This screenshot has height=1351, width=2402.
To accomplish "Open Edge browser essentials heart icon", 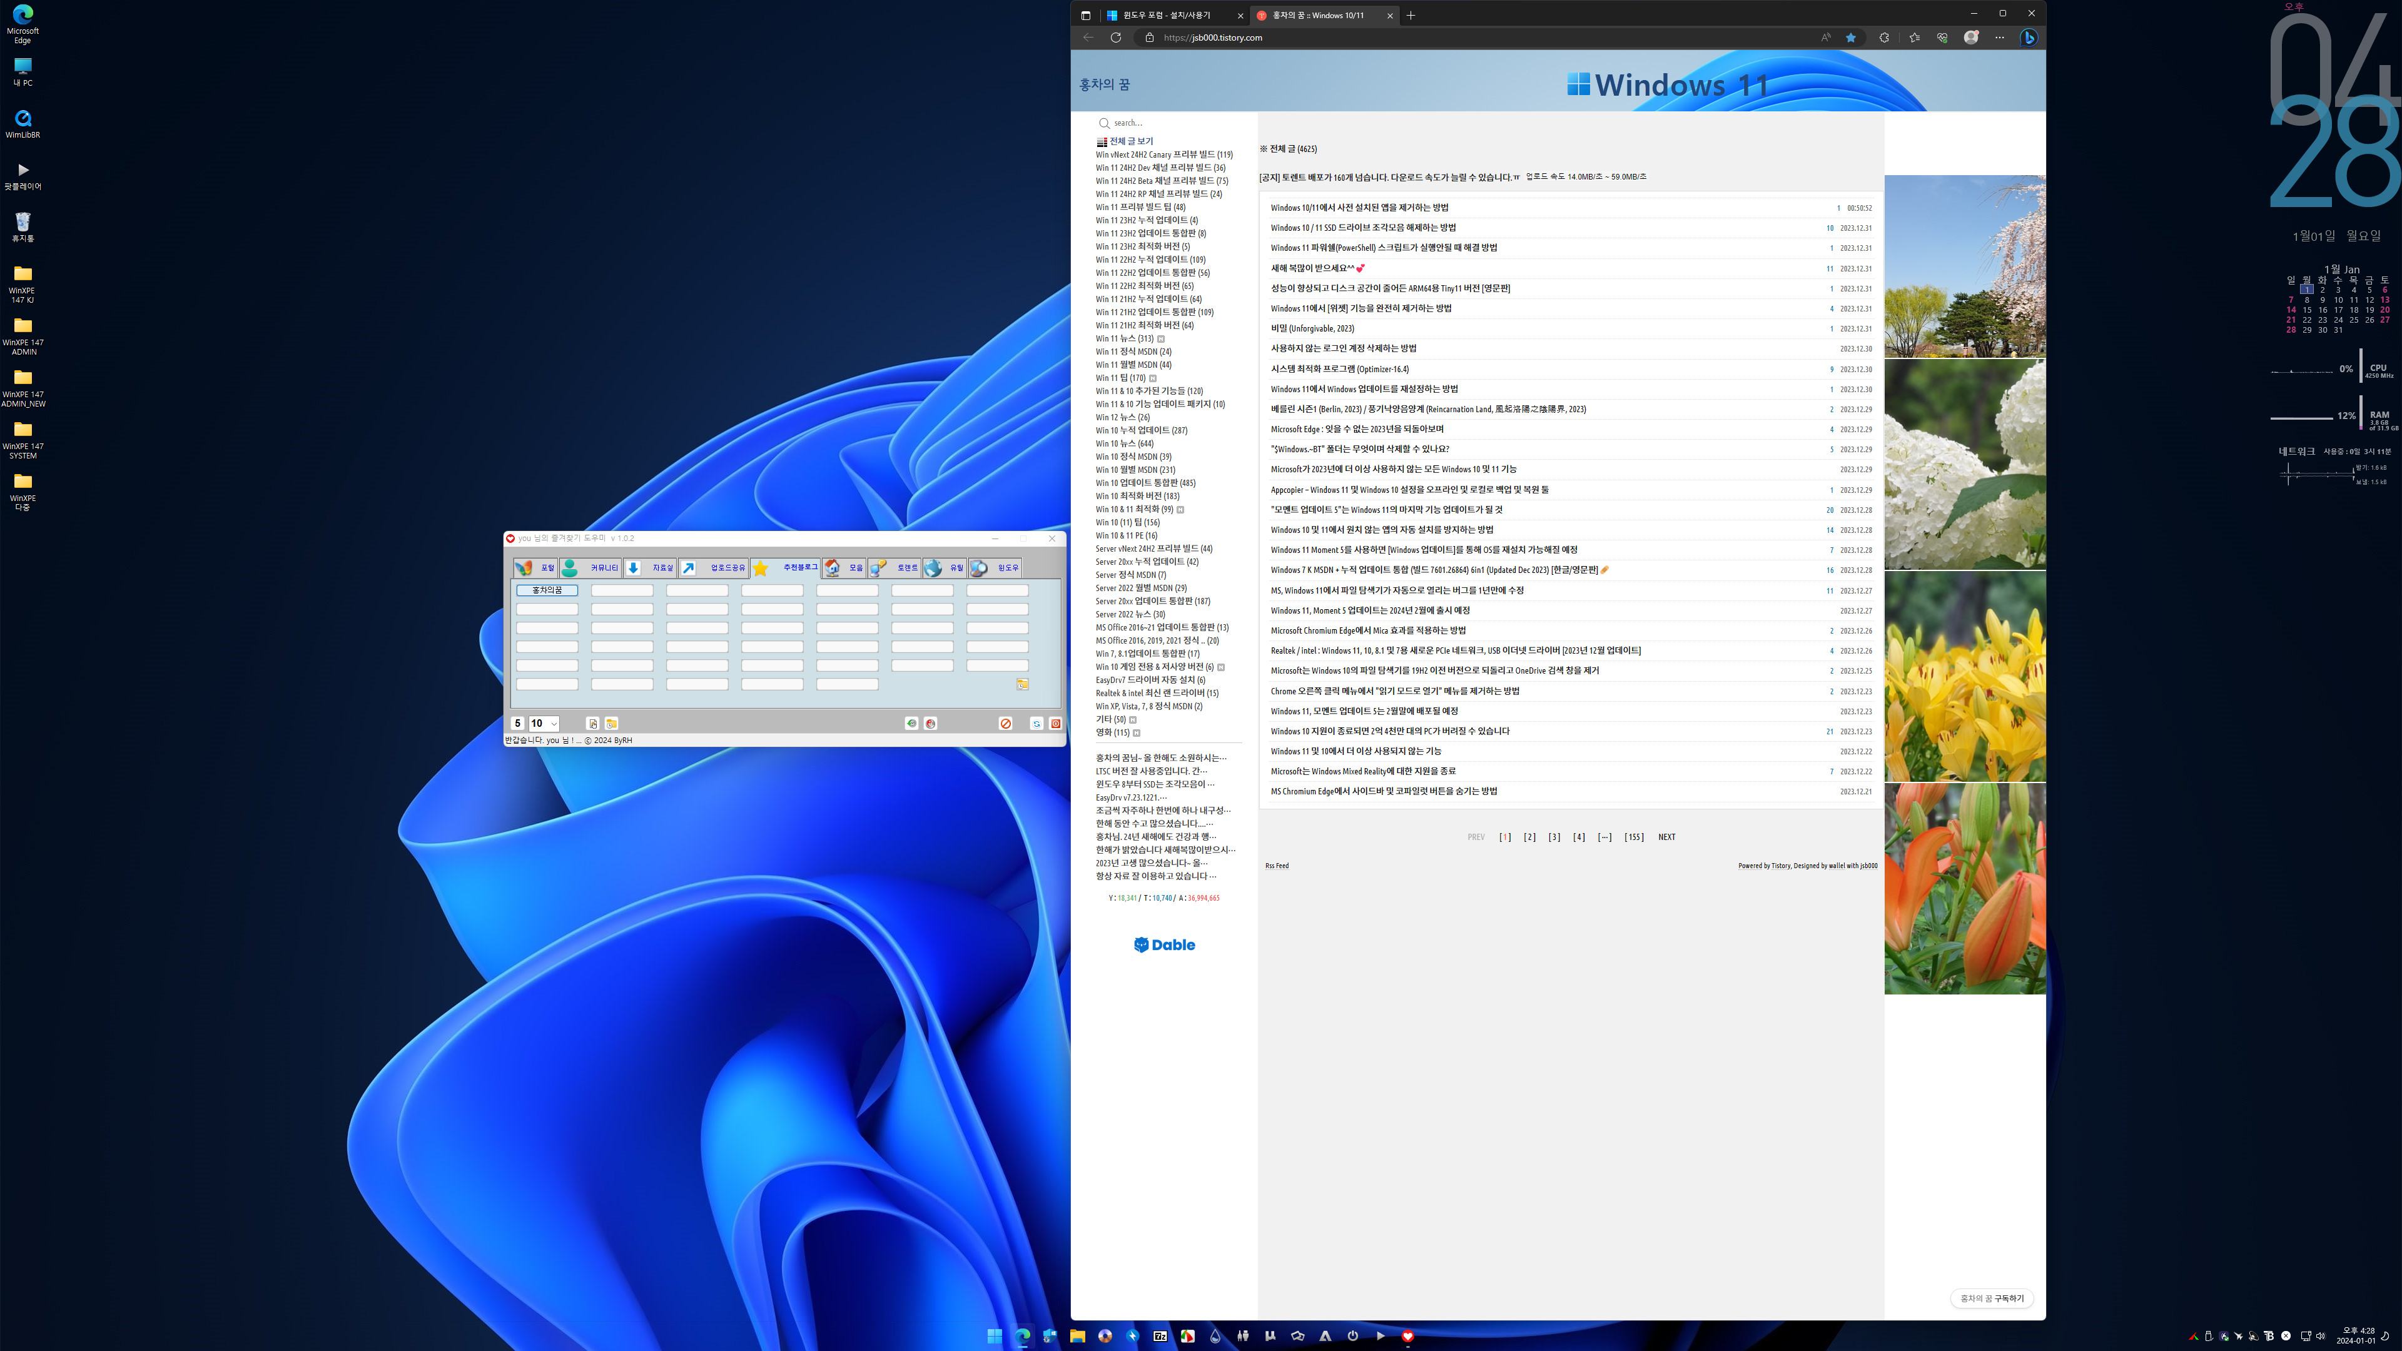I will (x=1942, y=38).
